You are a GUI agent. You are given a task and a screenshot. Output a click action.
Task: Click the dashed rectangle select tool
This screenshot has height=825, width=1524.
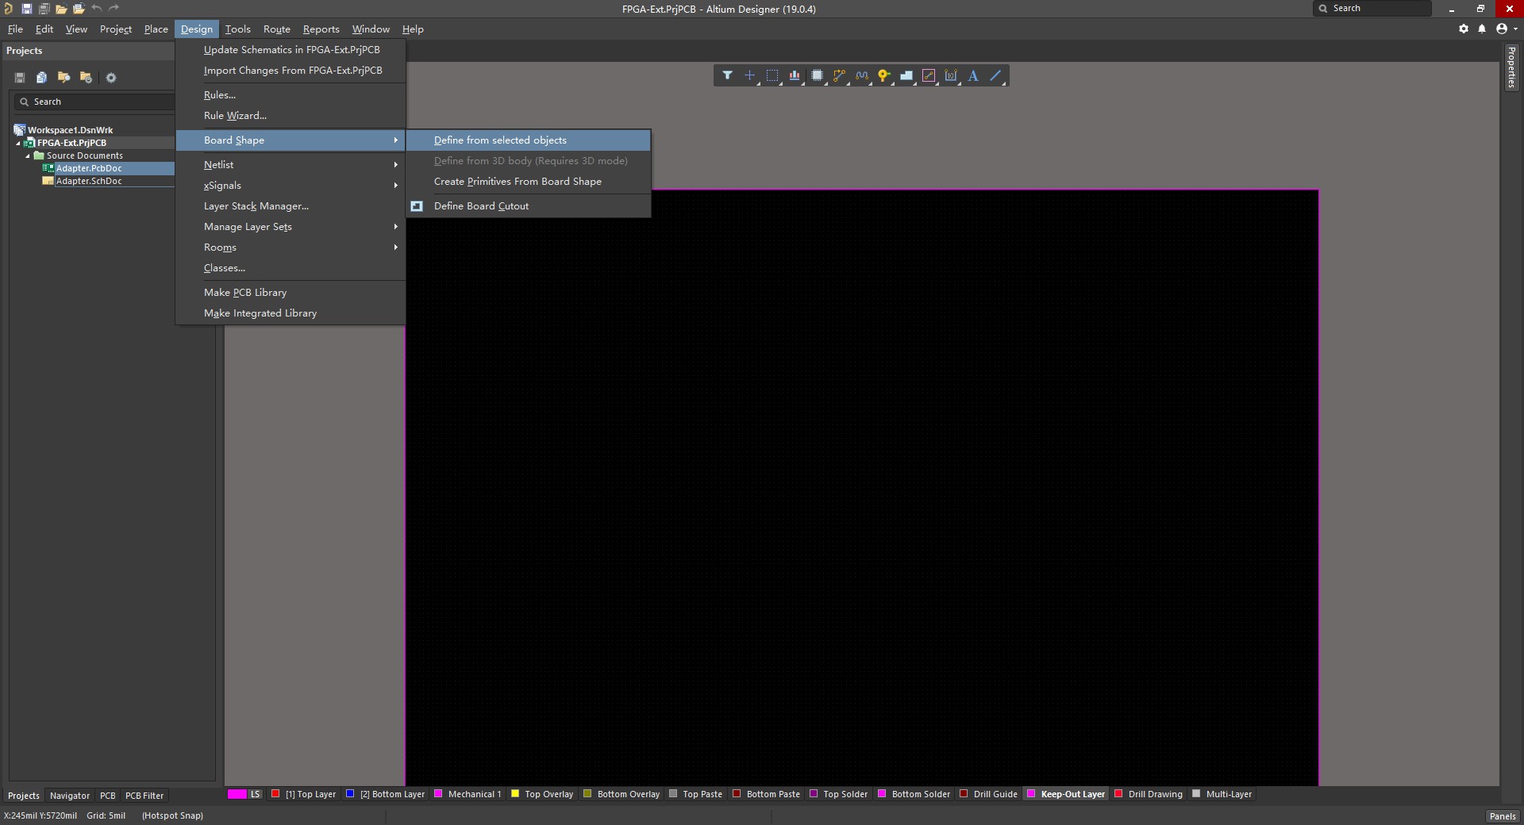772,75
